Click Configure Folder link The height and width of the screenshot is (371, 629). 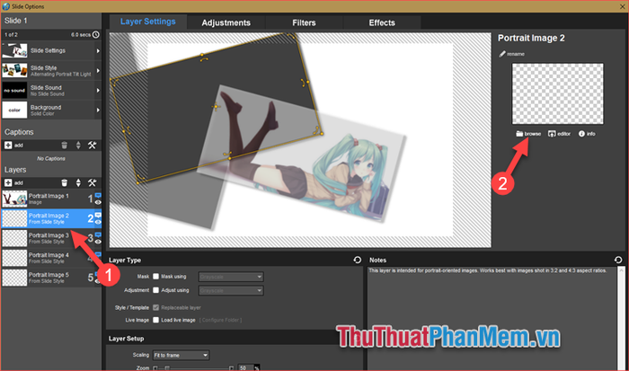pos(221,320)
